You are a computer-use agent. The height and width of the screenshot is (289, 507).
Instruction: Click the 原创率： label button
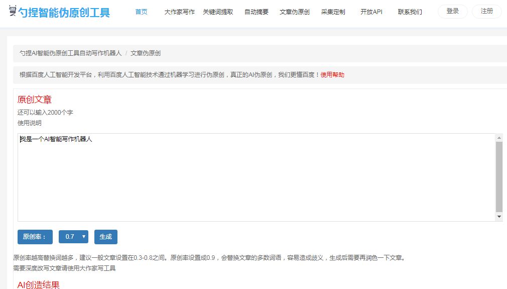coord(35,237)
